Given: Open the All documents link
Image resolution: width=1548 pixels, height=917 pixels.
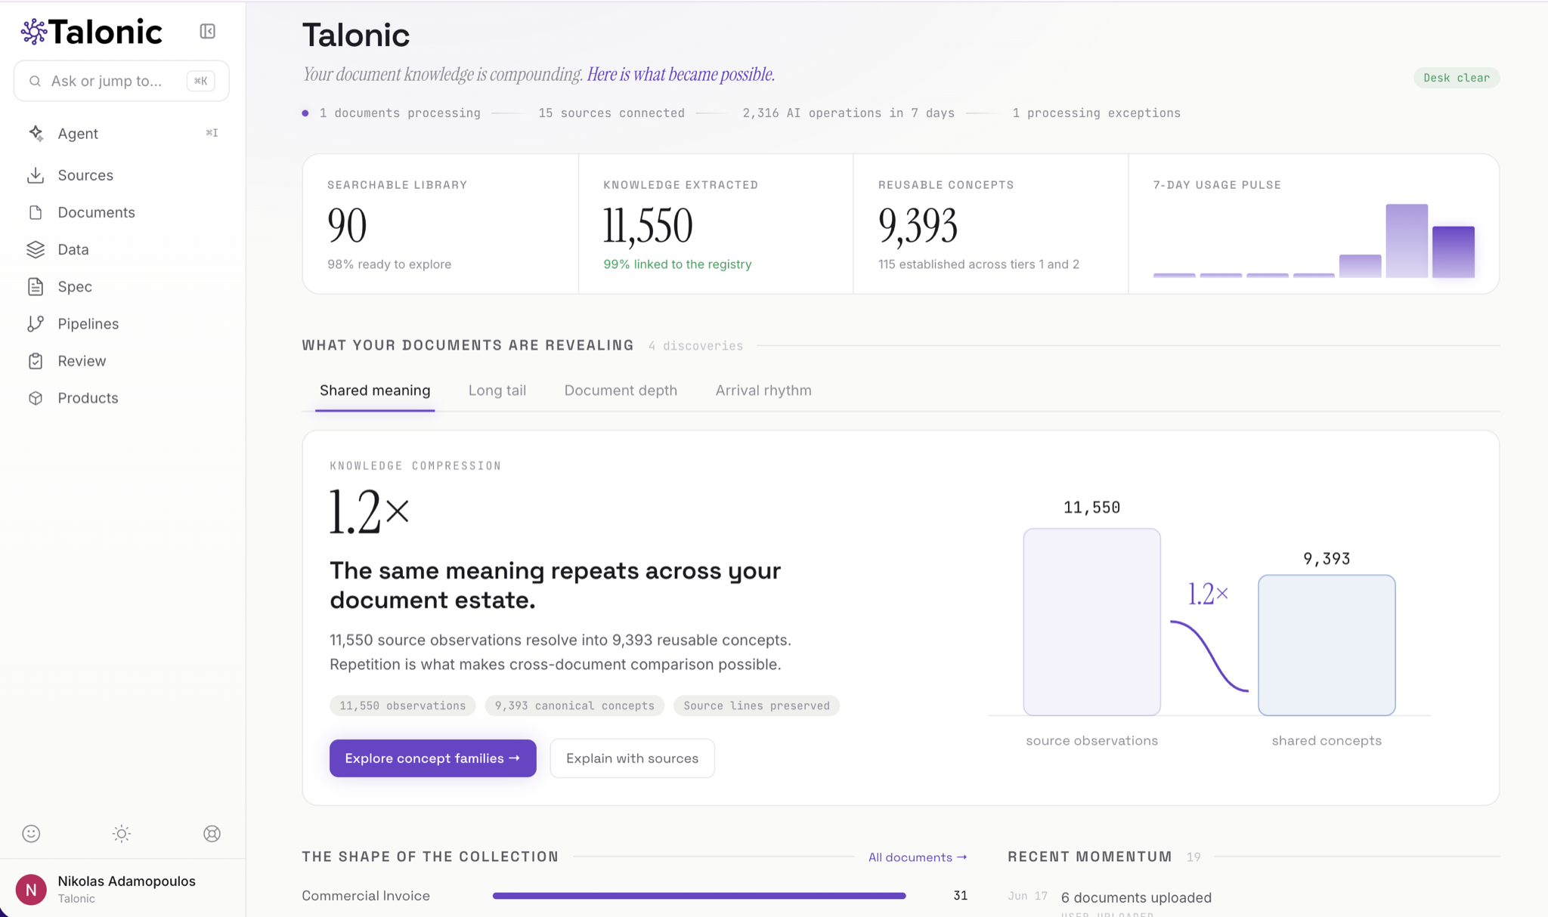Looking at the screenshot, I should 917,857.
